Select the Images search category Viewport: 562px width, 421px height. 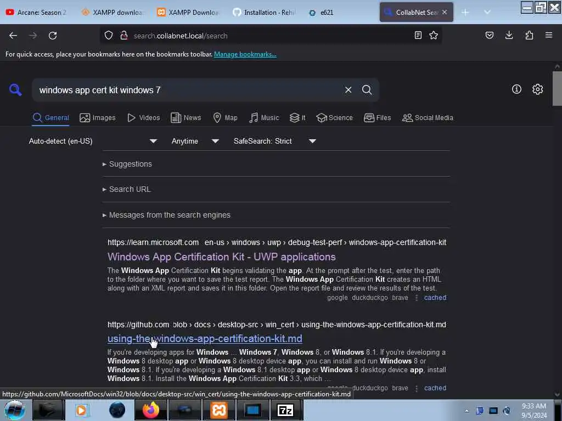(x=98, y=118)
